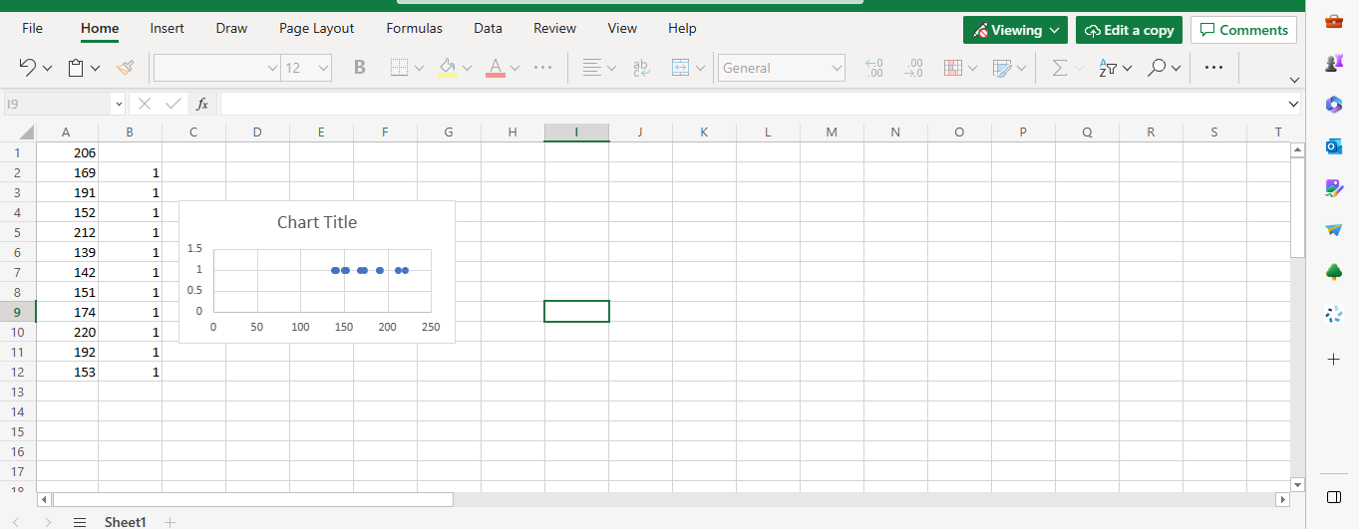The image size is (1359, 529).
Task: Expand the ribbon display options chevron
Action: [1294, 80]
